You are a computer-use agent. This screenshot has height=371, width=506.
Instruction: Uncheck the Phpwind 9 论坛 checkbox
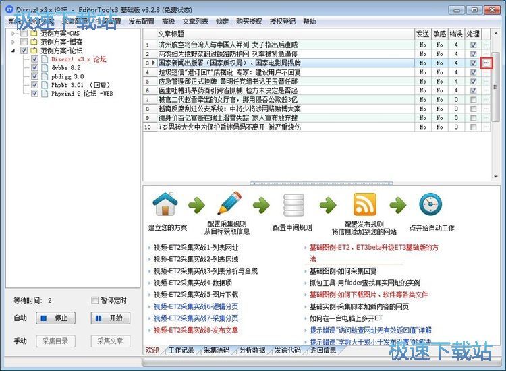[34, 94]
